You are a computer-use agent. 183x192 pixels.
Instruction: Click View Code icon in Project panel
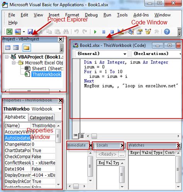click(x=8, y=48)
